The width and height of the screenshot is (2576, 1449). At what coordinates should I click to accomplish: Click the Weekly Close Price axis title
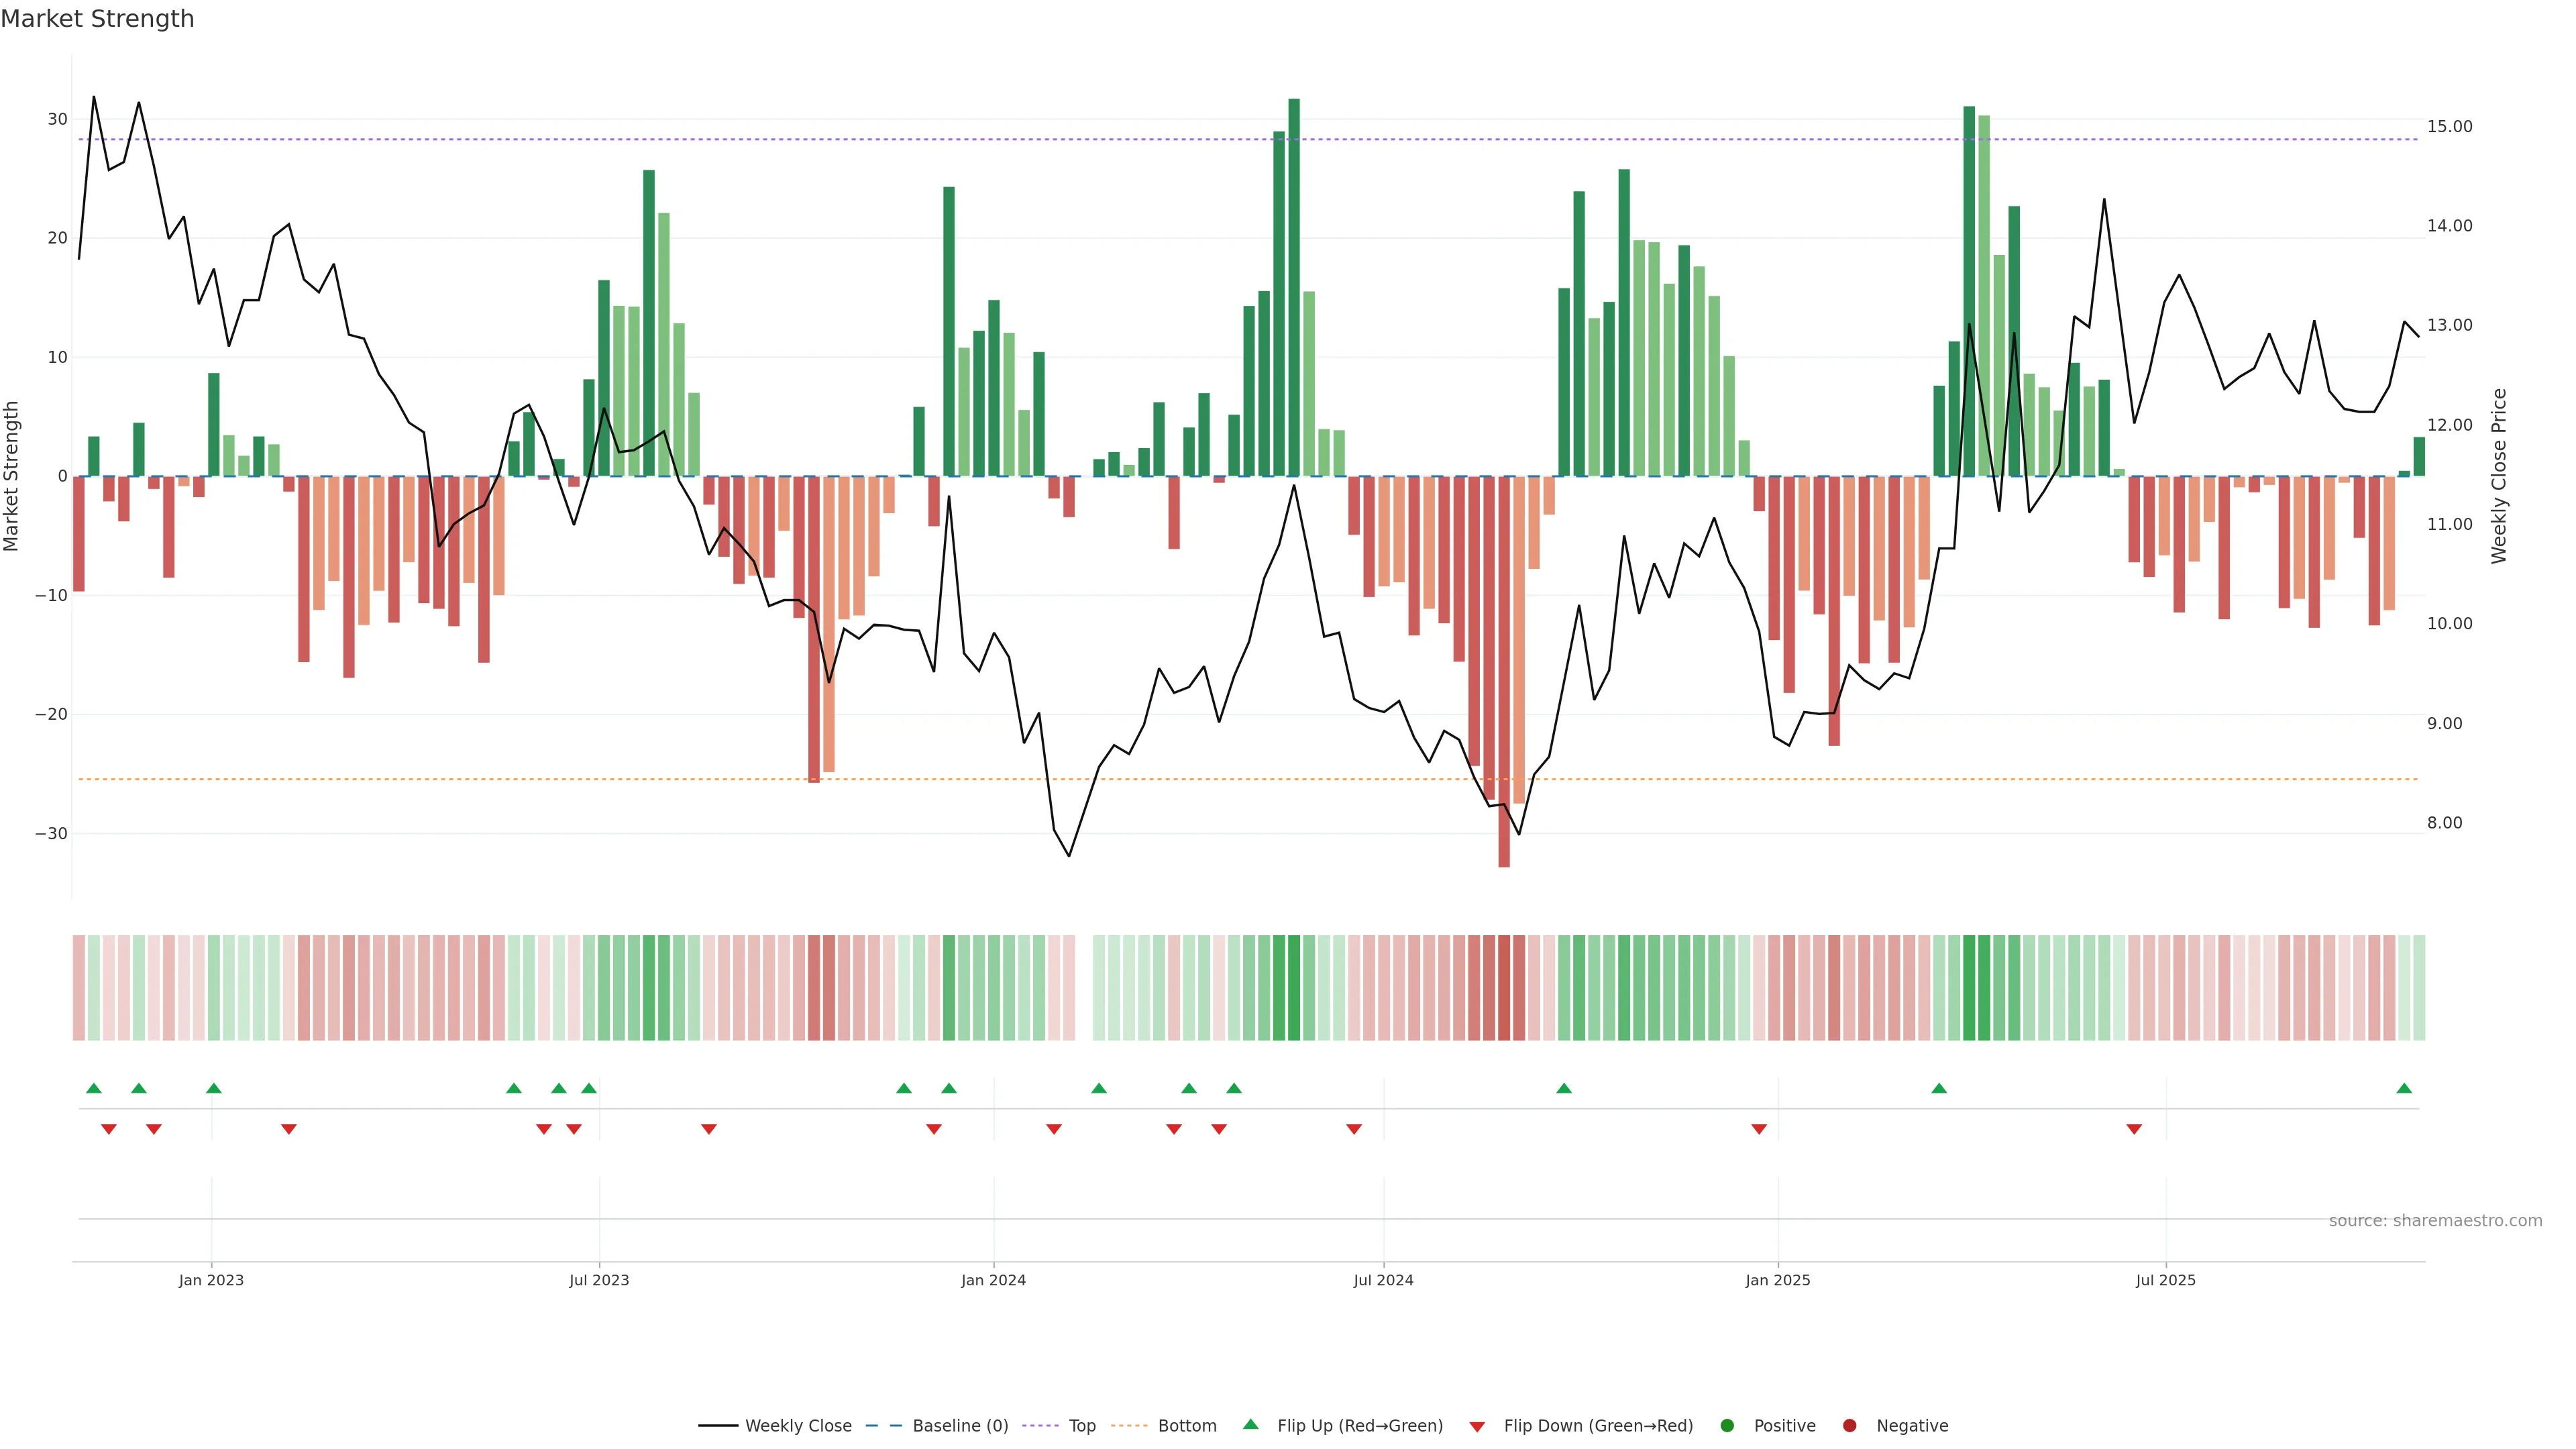(x=2499, y=476)
